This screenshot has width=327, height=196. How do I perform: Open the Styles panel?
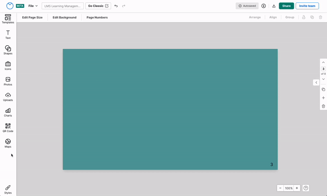pos(8,189)
